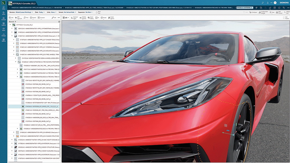
Task: Open Standard Views
Action: pyautogui.click(x=75, y=18)
